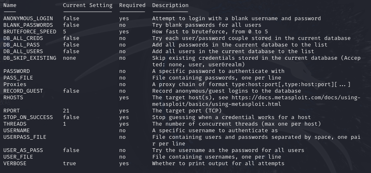
Task: Click the Current Setting column header
Action: point(88,5)
